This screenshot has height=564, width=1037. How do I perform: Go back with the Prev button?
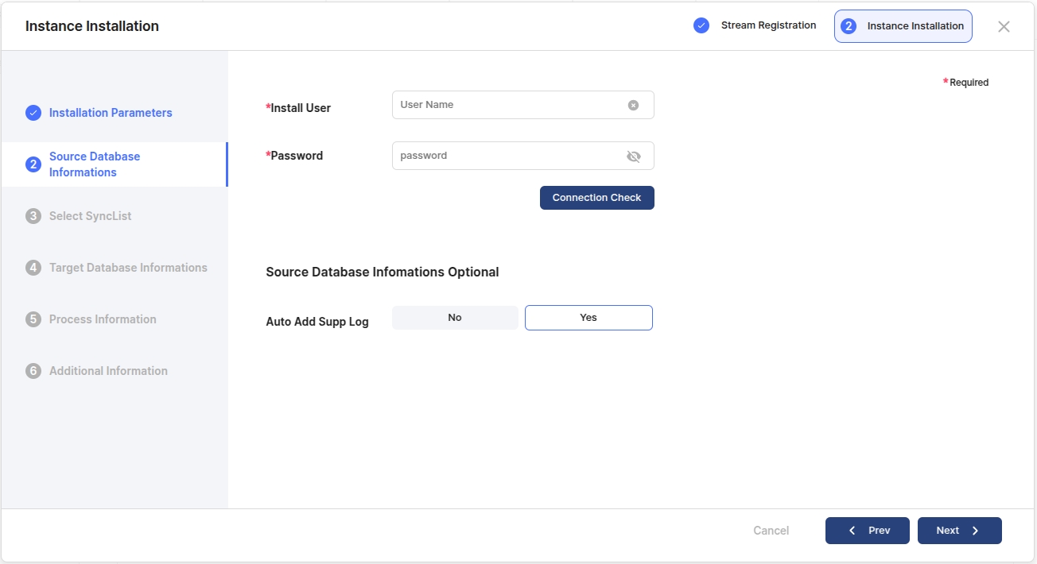[867, 531]
